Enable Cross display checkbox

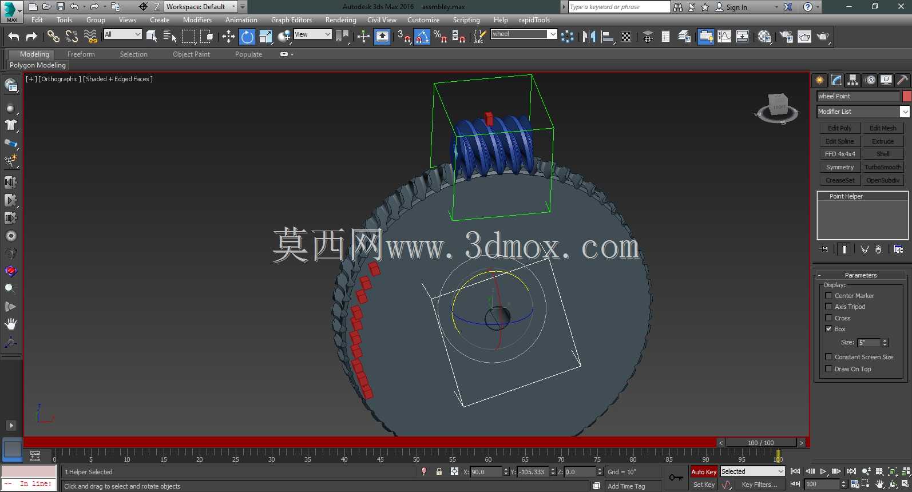coord(828,318)
